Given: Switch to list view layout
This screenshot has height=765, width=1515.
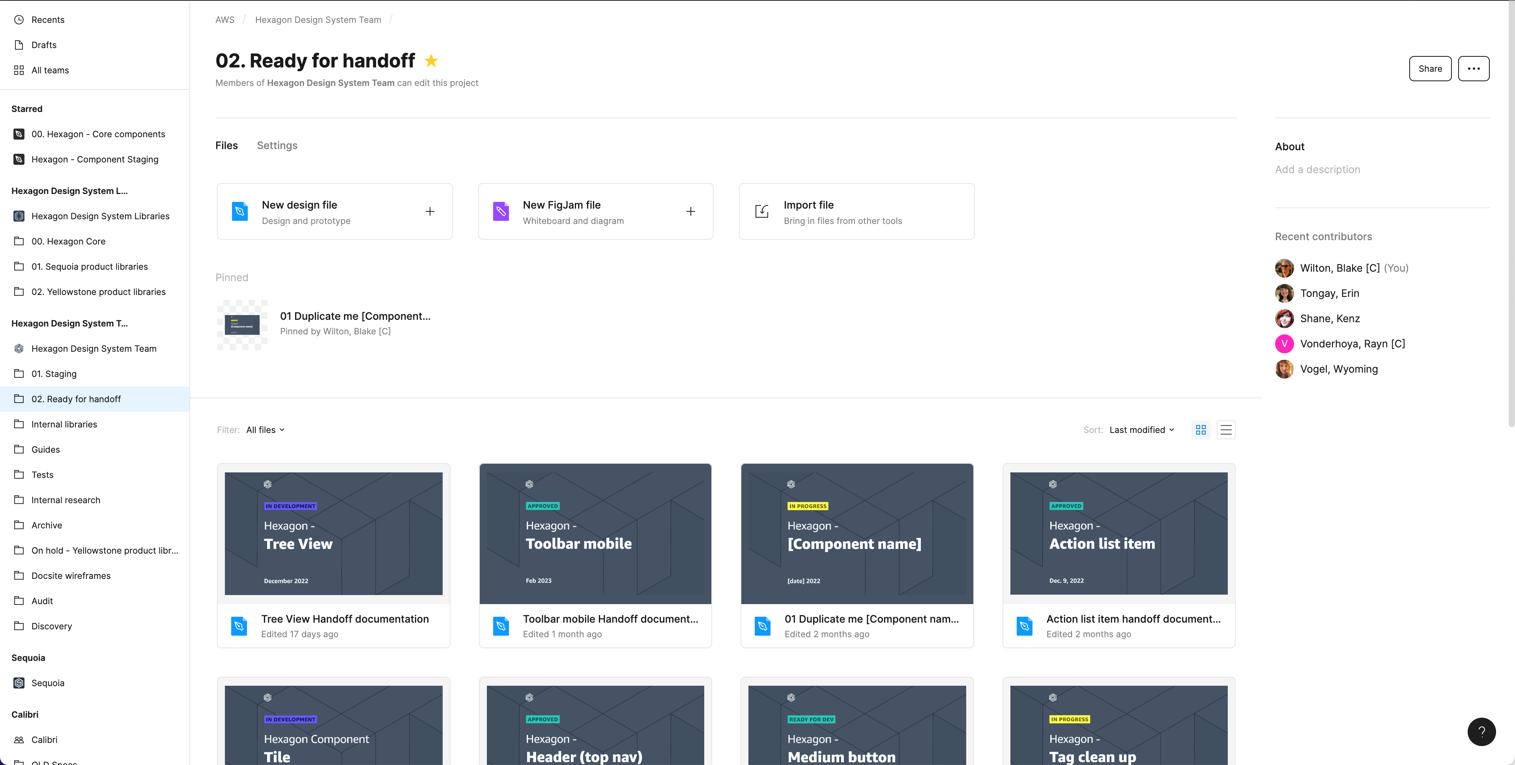Looking at the screenshot, I should (x=1226, y=430).
